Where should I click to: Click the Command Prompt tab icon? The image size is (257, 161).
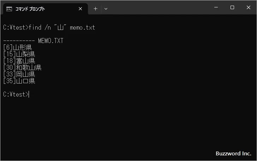click(9, 9)
